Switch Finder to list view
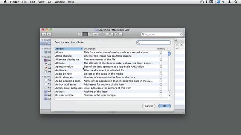The width and height of the screenshot is (241, 135). point(85,34)
